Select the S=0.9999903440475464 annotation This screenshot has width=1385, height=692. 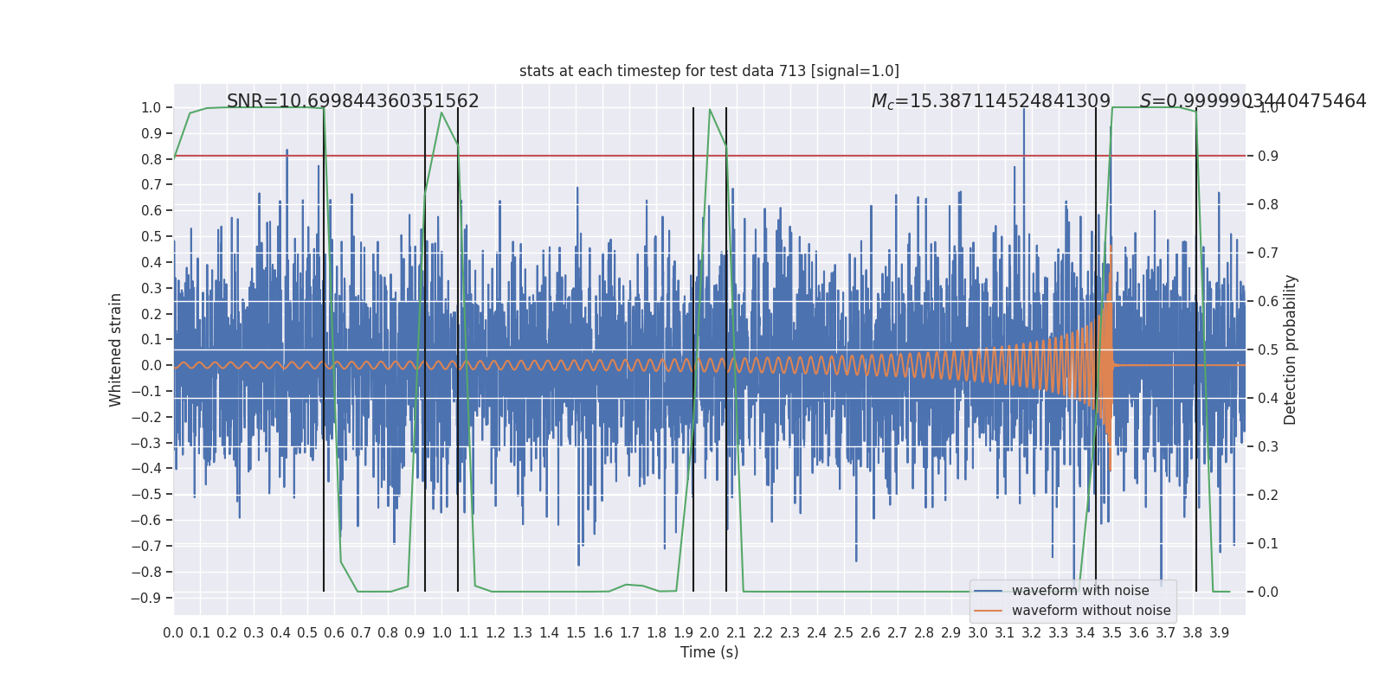click(x=1253, y=101)
